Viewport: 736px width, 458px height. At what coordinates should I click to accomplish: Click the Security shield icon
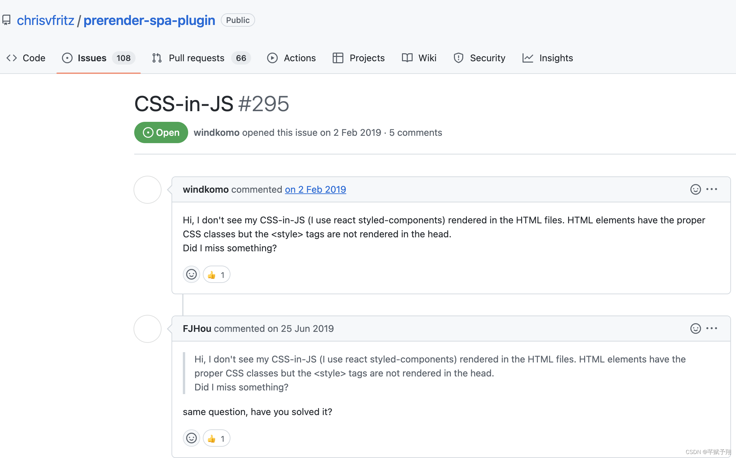pyautogui.click(x=459, y=58)
